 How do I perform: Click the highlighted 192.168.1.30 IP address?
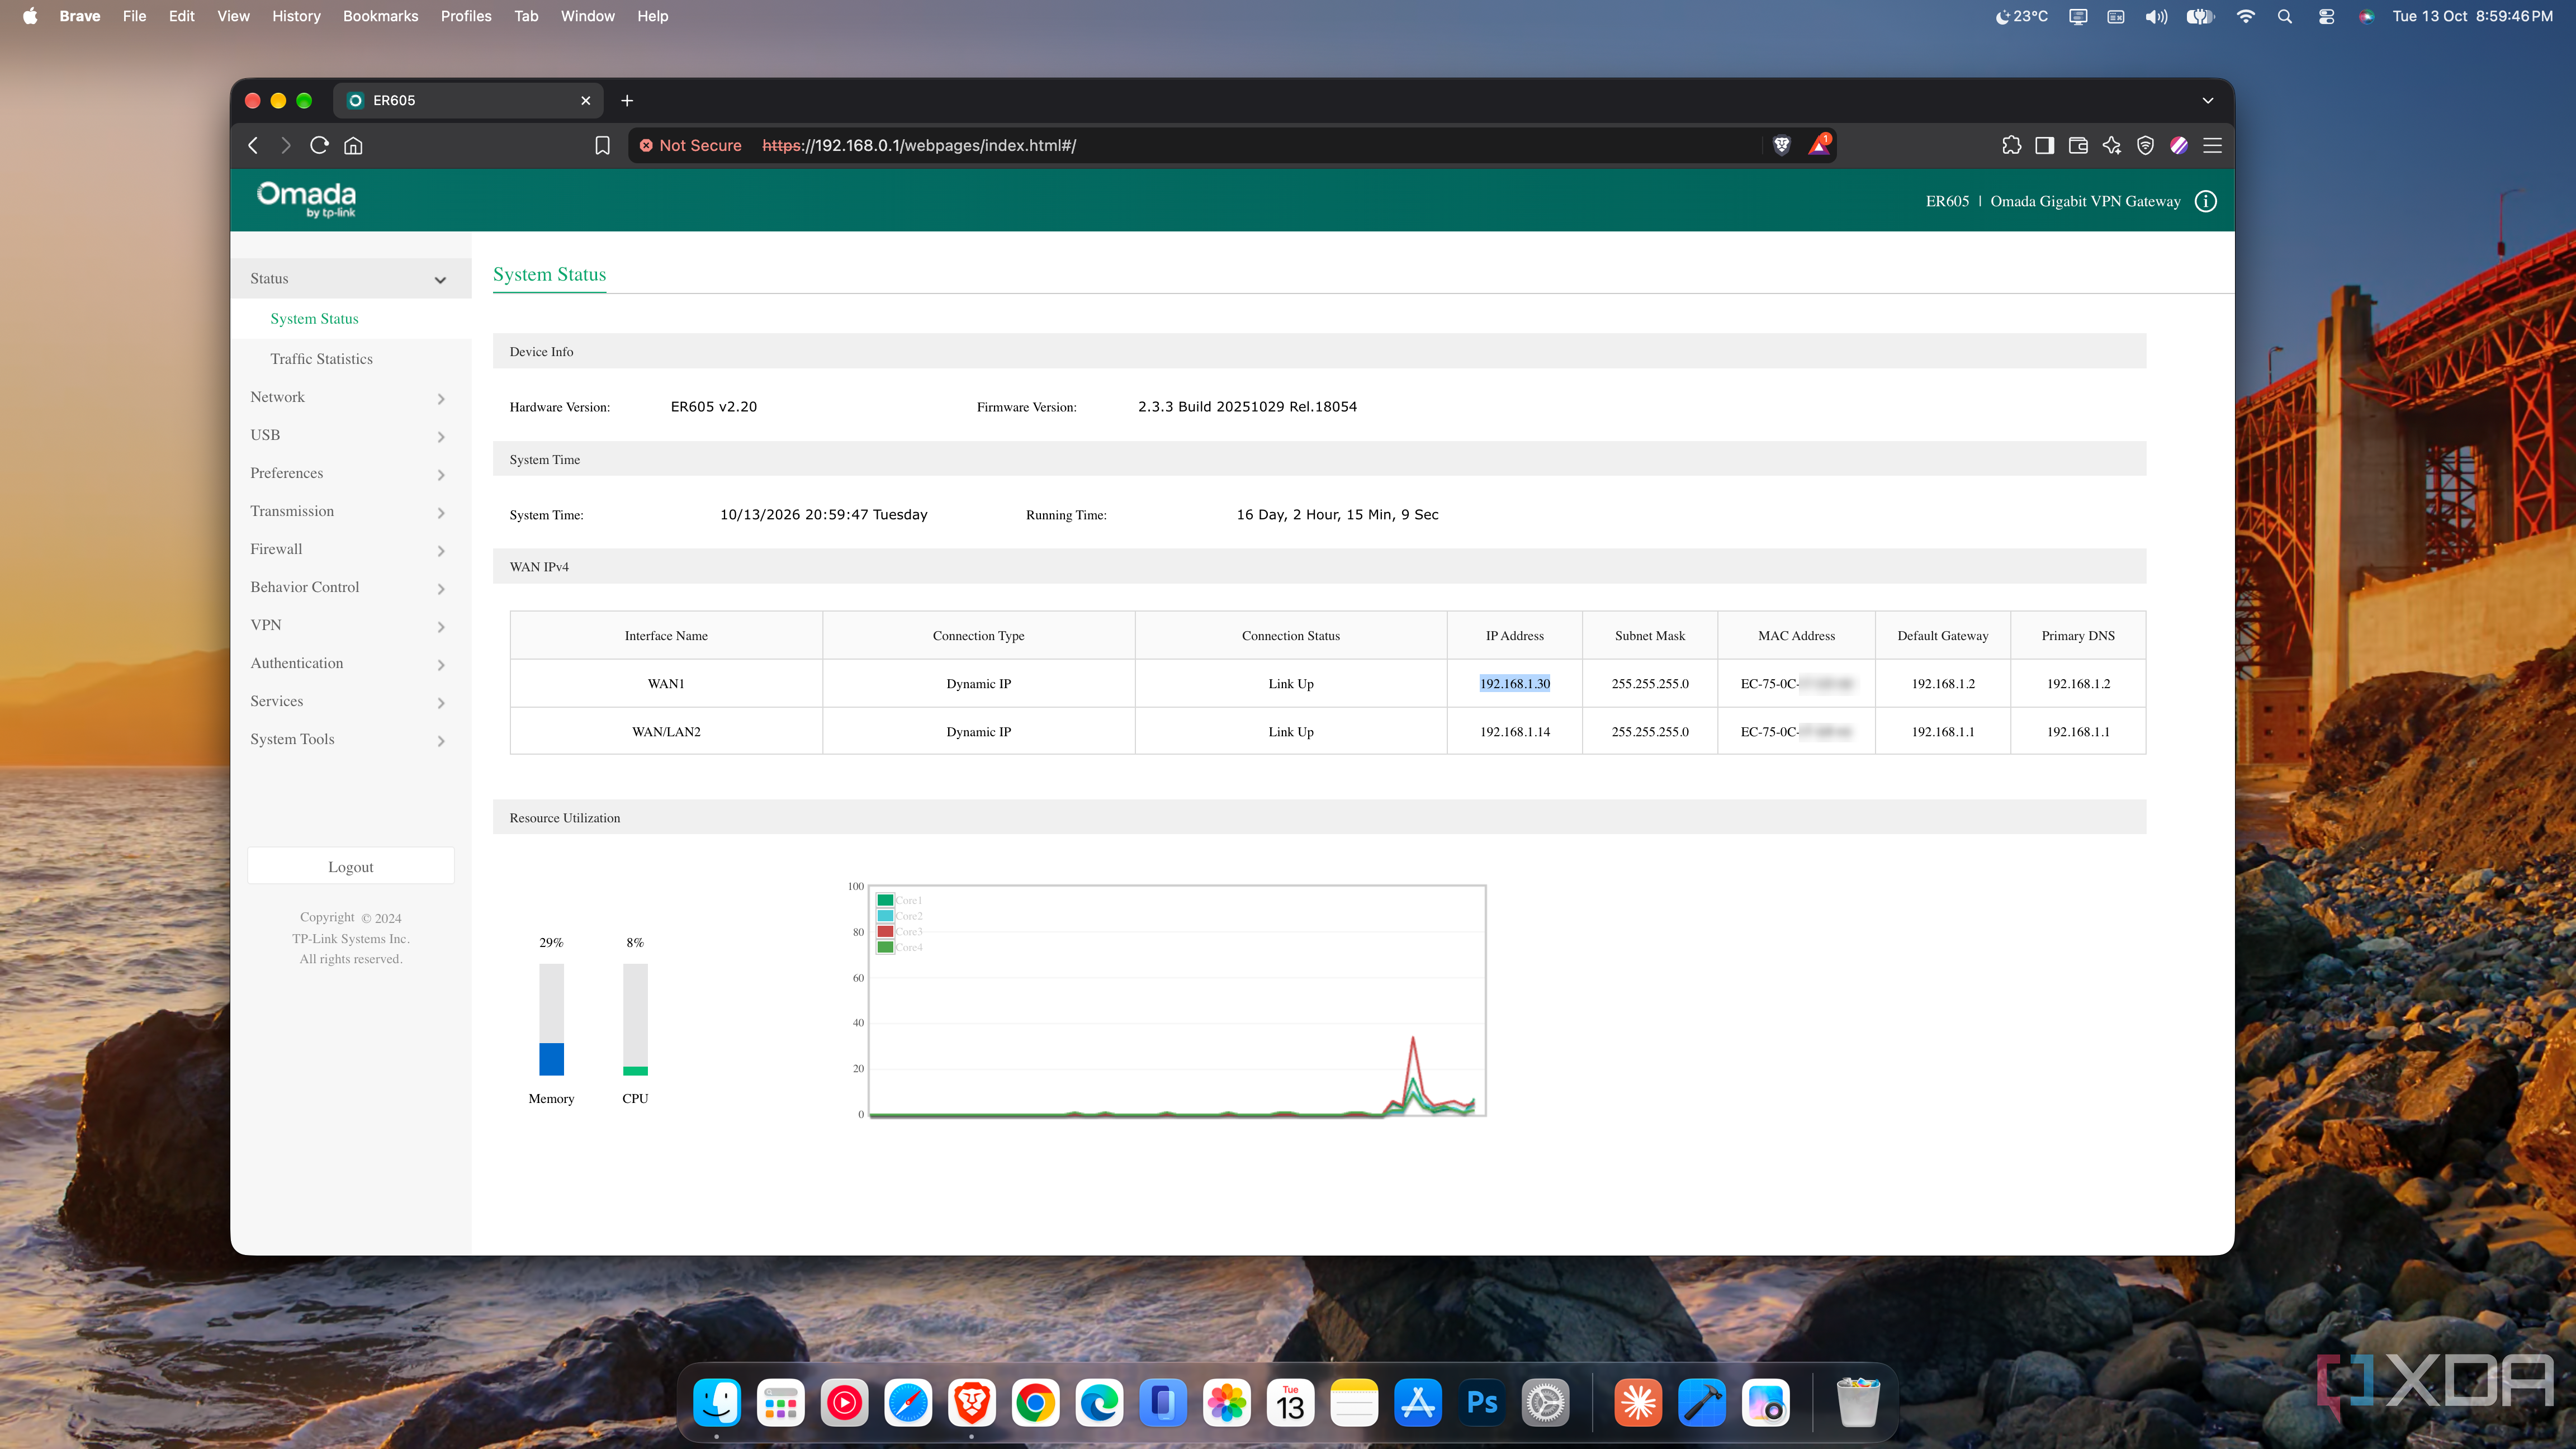point(1514,683)
